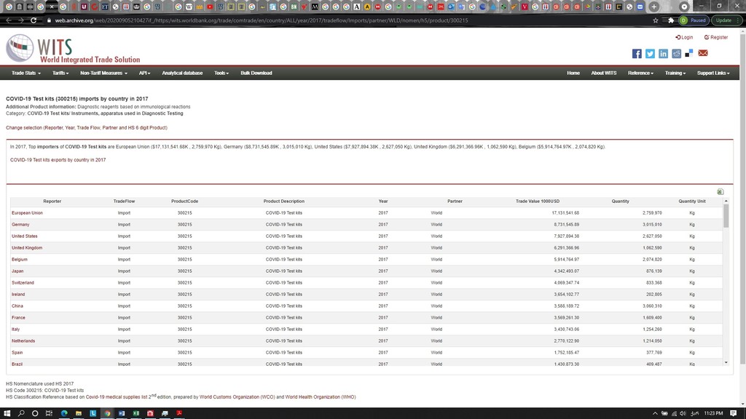Open Change selection link
Viewport: 746px width, 419px height.
click(87, 128)
